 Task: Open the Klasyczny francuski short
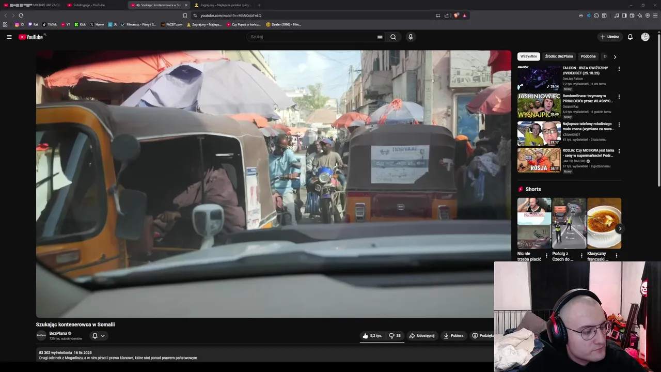604,223
